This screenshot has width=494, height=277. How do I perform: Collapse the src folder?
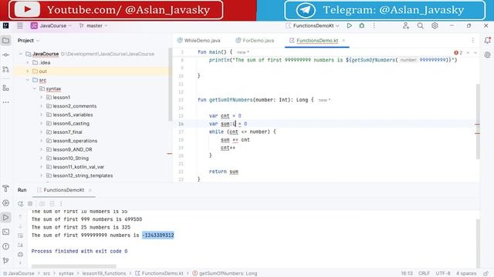(x=28, y=80)
